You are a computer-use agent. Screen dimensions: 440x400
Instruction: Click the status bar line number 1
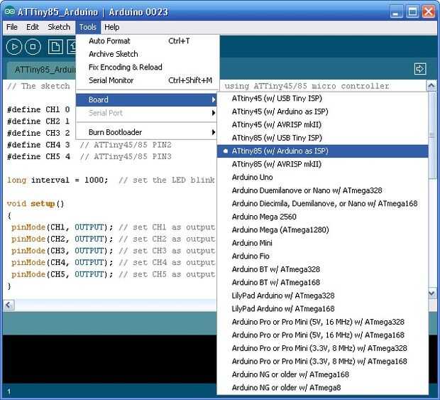[x=9, y=391]
